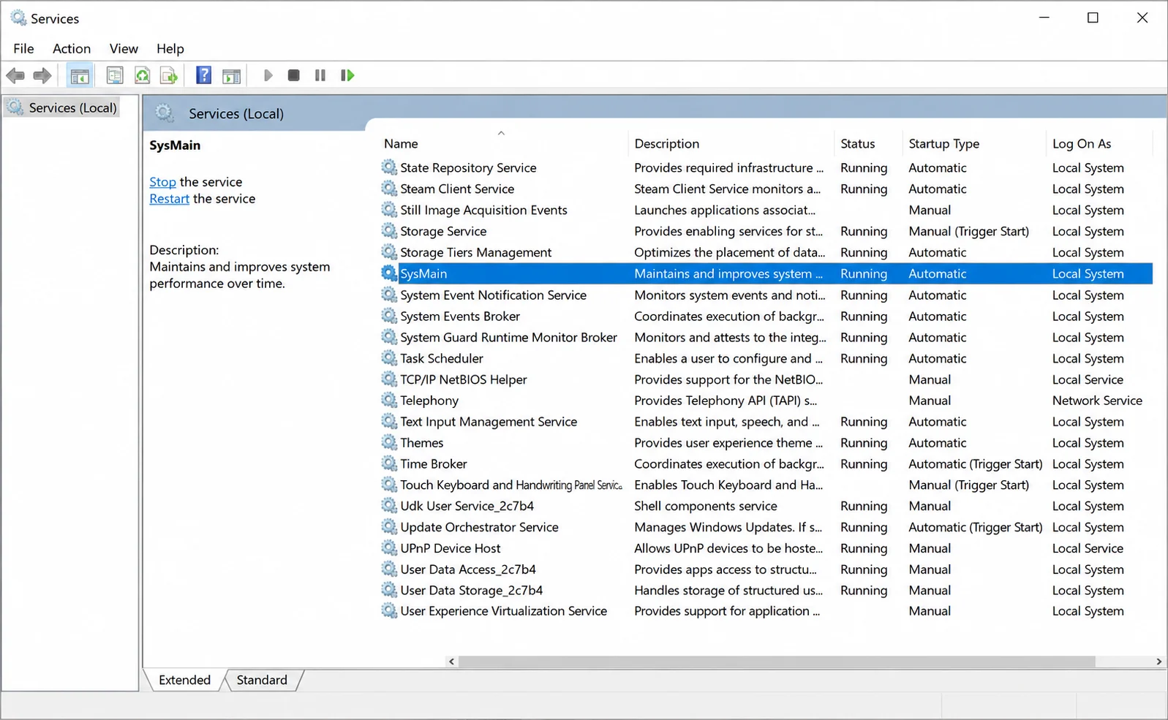Click the Refresh toolbar icon
This screenshot has width=1168, height=720.
[x=142, y=75]
